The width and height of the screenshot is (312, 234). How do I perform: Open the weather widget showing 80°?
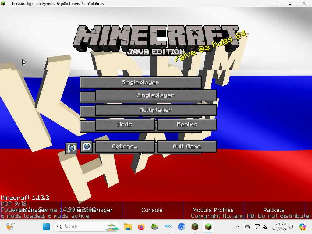pos(10,226)
